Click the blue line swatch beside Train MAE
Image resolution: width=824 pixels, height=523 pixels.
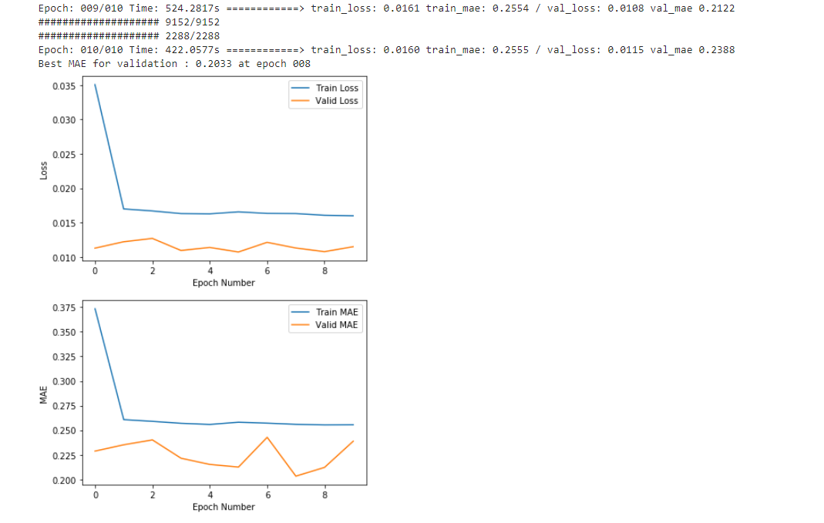[300, 312]
